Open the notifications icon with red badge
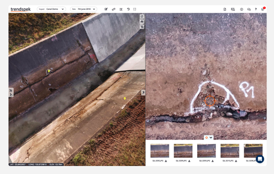 click(x=263, y=9)
